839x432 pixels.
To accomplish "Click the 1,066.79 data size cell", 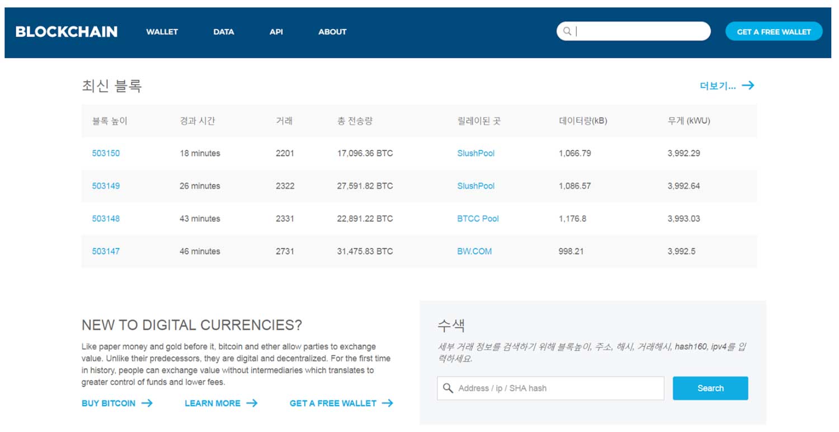I will pos(574,153).
